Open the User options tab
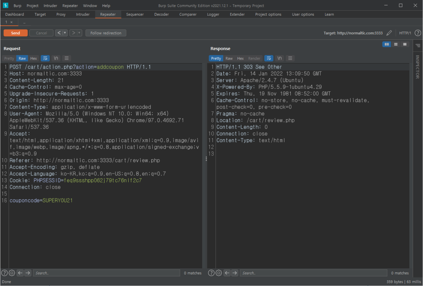 click(x=303, y=14)
